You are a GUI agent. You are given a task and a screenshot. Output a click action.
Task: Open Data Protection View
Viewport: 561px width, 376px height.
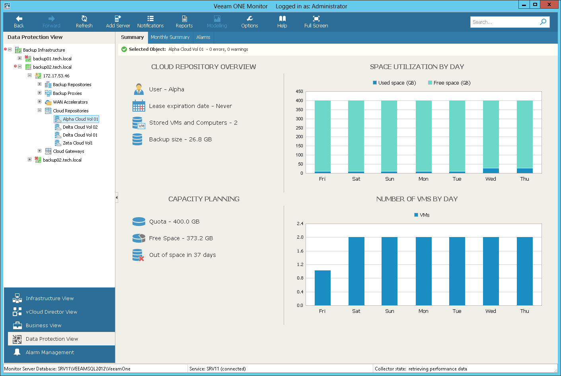(x=61, y=339)
